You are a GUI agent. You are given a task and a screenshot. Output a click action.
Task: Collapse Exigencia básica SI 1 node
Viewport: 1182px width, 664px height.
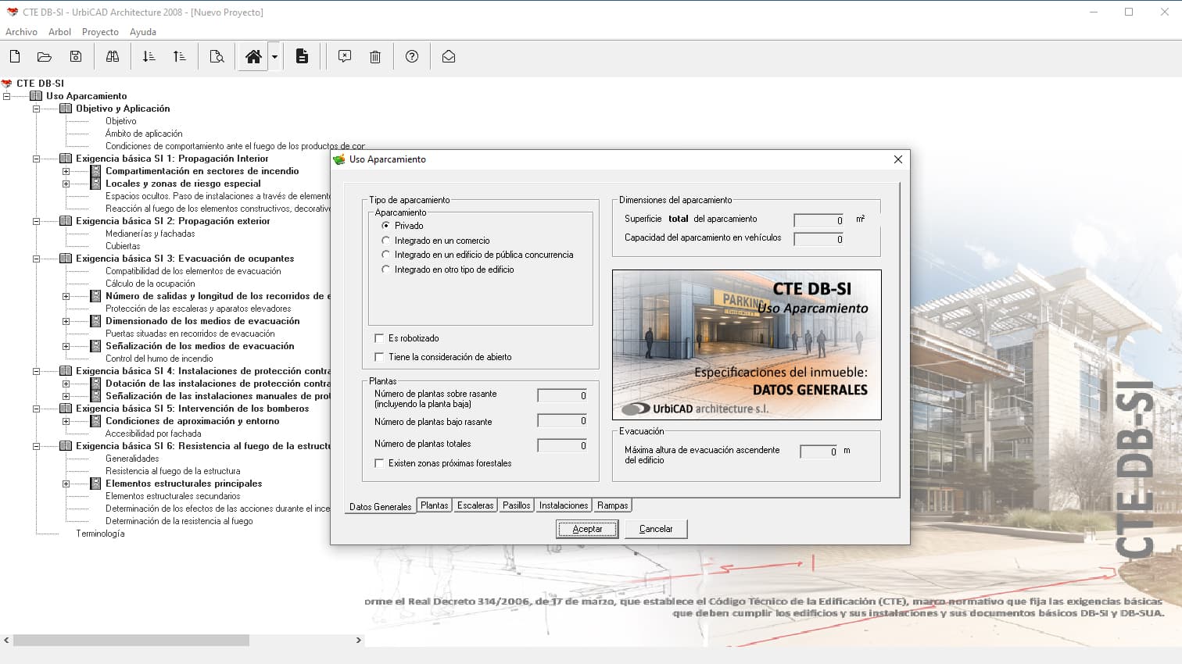point(36,159)
